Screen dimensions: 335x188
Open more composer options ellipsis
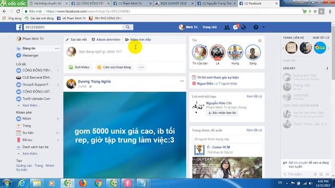141,67
